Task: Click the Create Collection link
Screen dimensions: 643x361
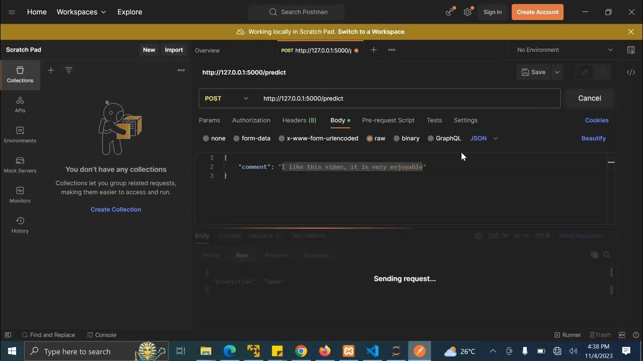Action: pyautogui.click(x=116, y=210)
